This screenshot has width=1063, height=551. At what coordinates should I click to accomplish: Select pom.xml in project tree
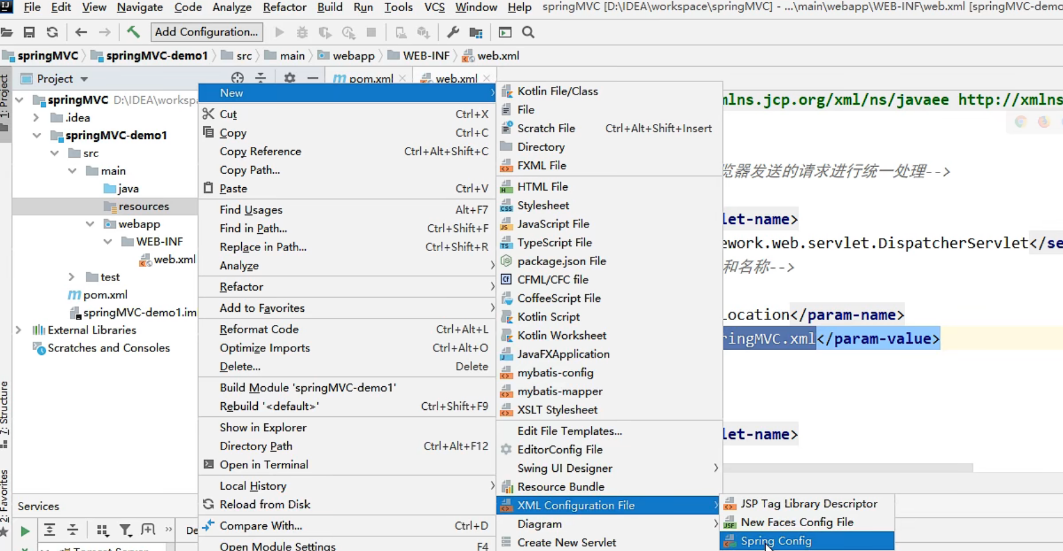98,295
